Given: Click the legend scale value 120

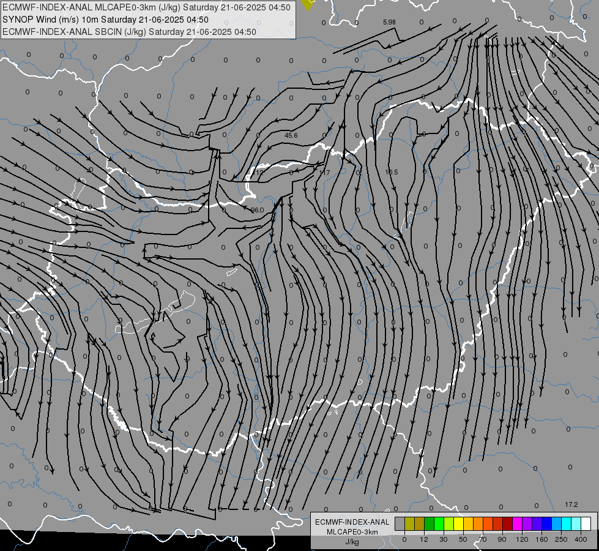Looking at the screenshot, I should (x=522, y=539).
